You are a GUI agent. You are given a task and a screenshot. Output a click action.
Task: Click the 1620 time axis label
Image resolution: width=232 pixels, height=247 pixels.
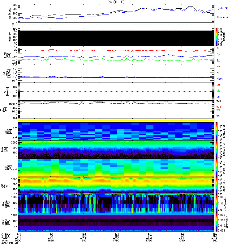(51, 241)
